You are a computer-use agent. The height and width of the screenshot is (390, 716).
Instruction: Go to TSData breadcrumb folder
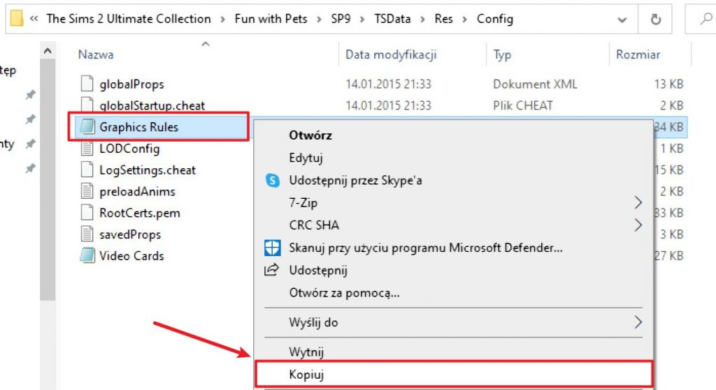pyautogui.click(x=392, y=19)
